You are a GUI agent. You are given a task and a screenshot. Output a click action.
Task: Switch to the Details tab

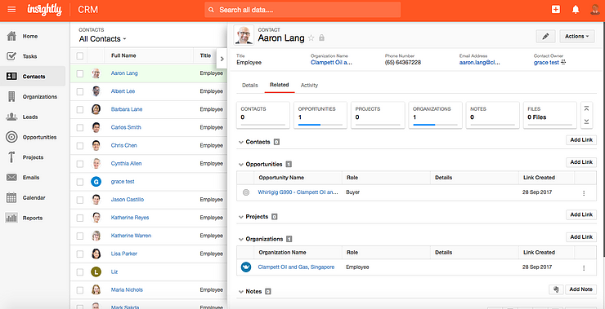coord(249,86)
